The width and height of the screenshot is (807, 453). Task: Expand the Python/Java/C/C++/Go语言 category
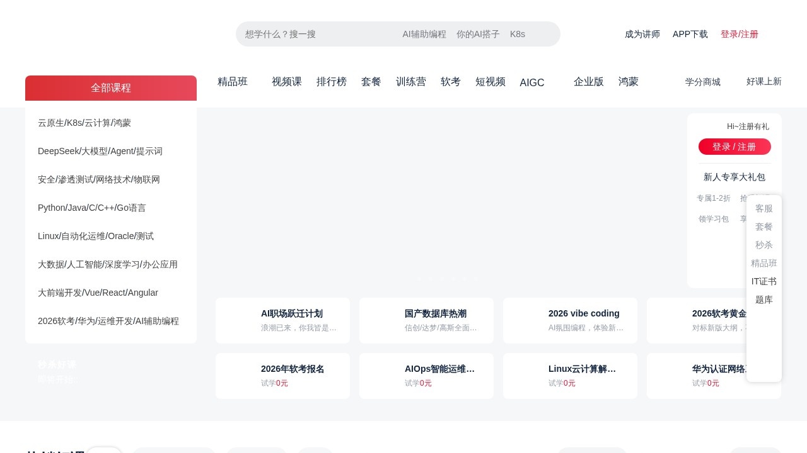(91, 208)
